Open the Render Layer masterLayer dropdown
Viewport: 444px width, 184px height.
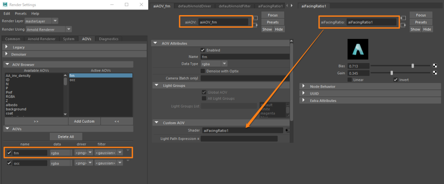point(41,21)
